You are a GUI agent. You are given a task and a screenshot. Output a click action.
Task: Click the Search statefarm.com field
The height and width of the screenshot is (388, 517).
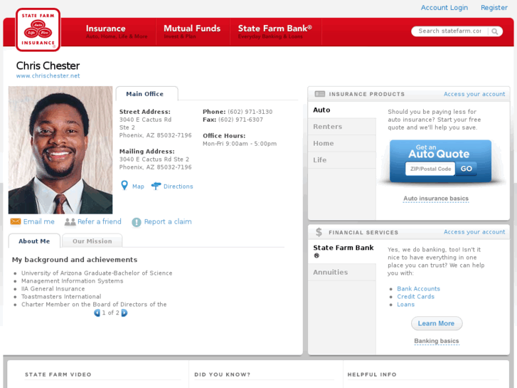click(449, 31)
